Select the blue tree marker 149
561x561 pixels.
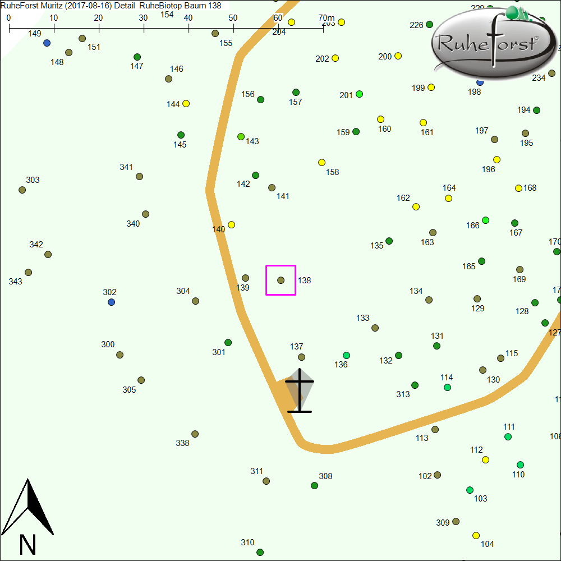(x=47, y=43)
